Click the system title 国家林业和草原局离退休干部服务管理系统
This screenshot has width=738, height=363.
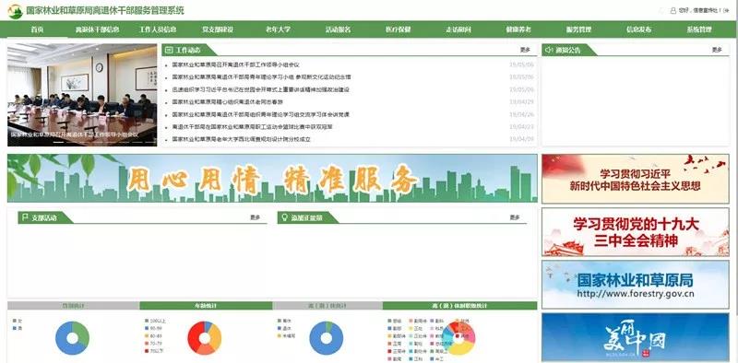pos(105,10)
